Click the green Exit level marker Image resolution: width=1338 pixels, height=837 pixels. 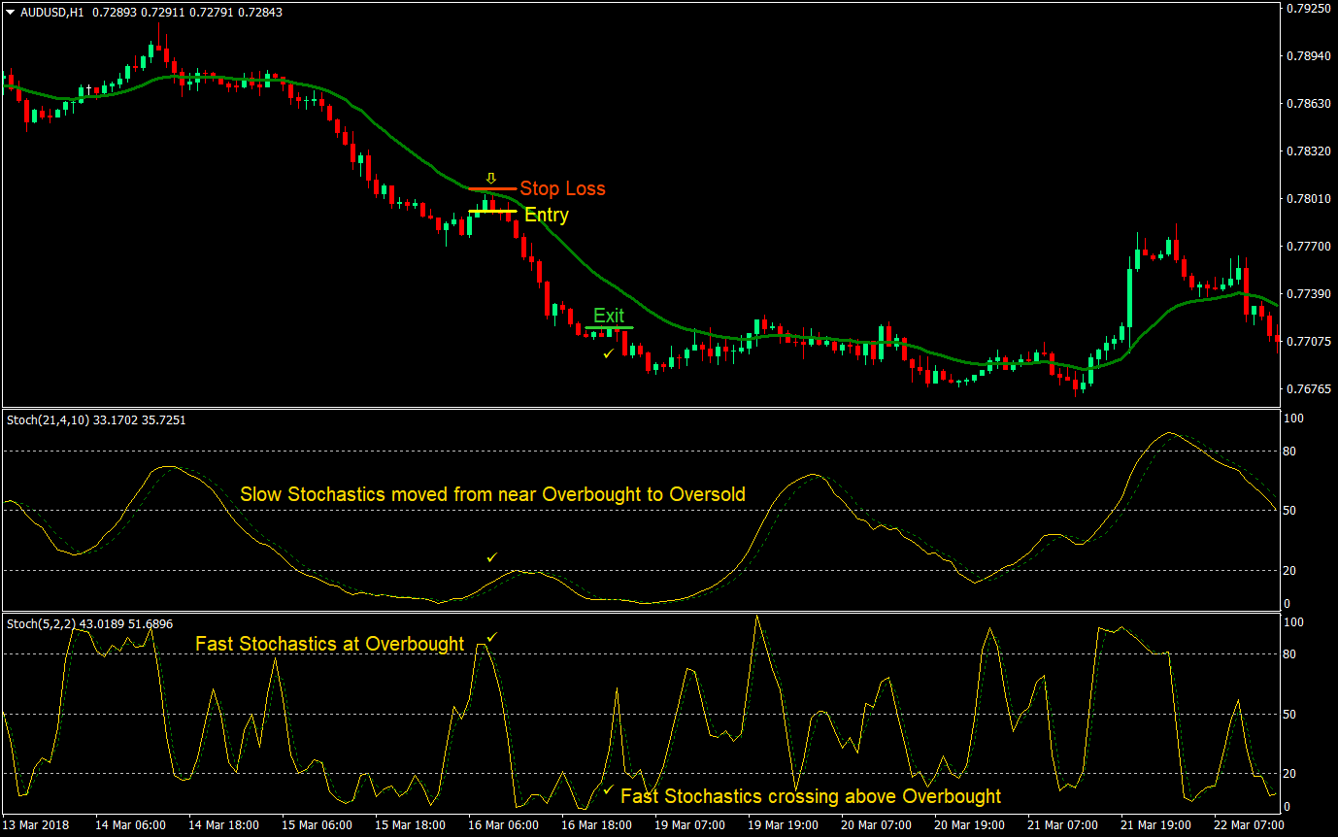tap(609, 328)
